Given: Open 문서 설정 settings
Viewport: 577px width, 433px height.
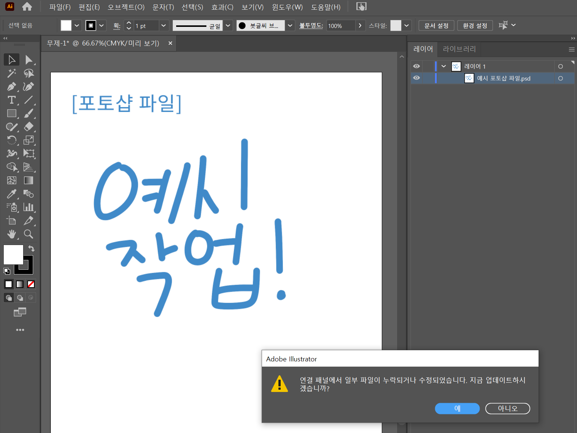Looking at the screenshot, I should tap(436, 25).
